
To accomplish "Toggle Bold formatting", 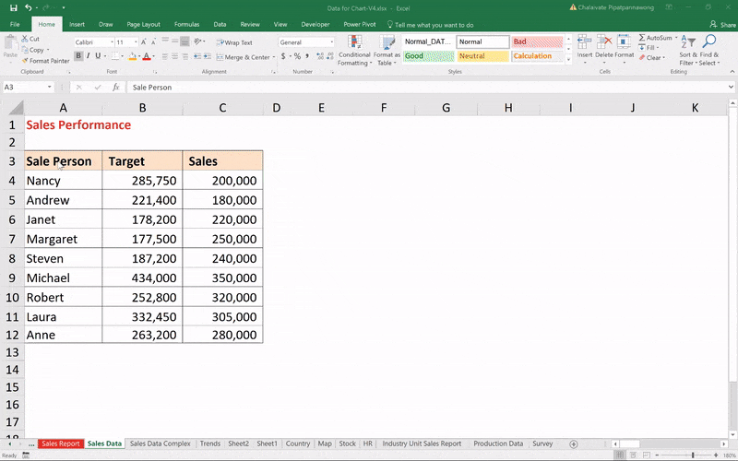I will [x=78, y=56].
